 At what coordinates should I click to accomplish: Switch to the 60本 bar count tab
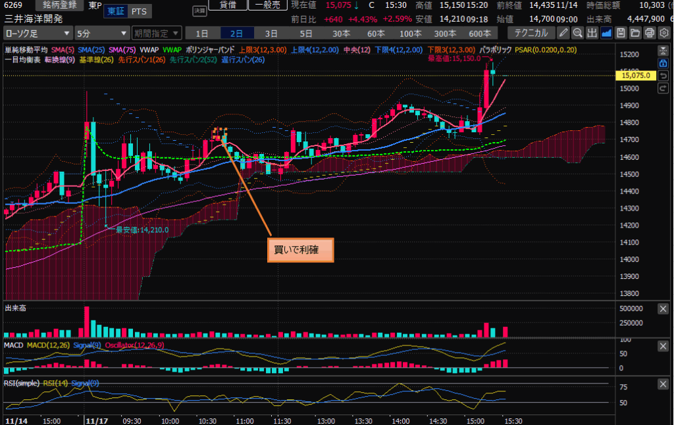(x=376, y=33)
